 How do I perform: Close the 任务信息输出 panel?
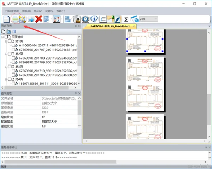pos(210,147)
